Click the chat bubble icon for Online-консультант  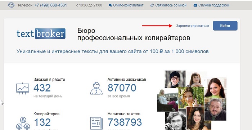[x=110, y=5]
